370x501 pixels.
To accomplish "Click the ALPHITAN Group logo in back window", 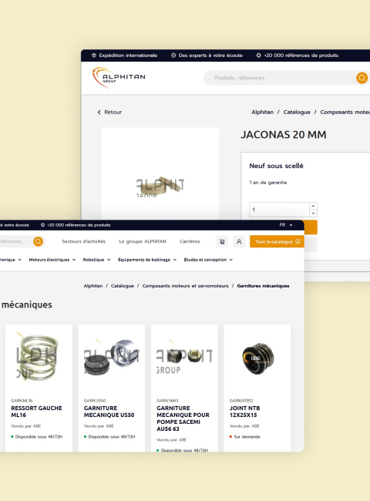I will [x=119, y=77].
